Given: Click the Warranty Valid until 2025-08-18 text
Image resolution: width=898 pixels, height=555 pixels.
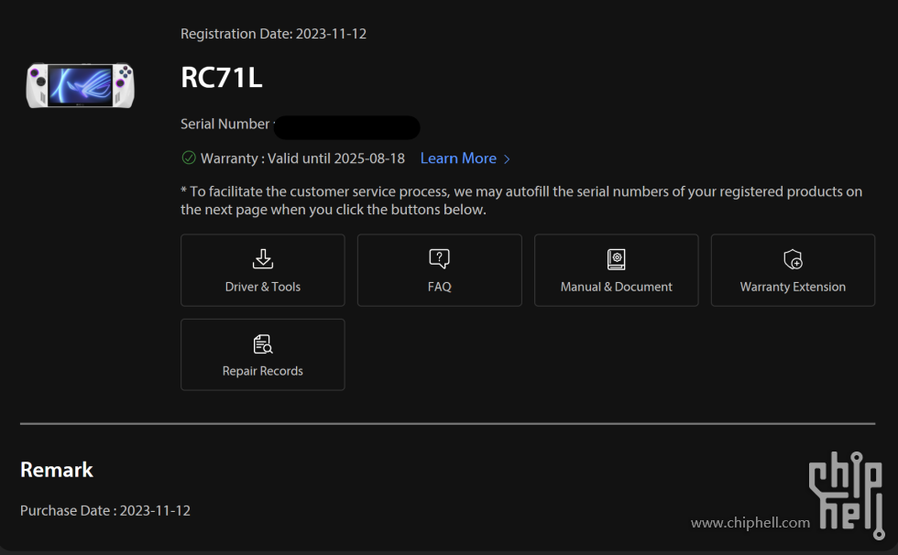Looking at the screenshot, I should click(x=302, y=158).
